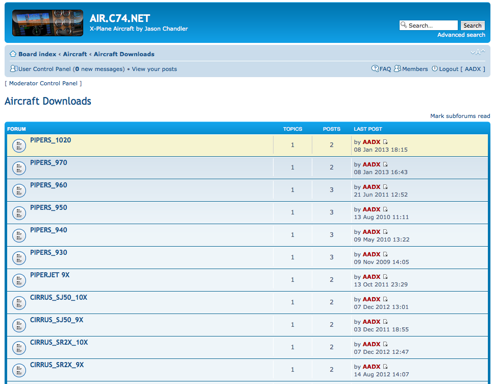The image size is (494, 384).
Task: Open the PIPERS_960 forum link
Action: point(48,185)
